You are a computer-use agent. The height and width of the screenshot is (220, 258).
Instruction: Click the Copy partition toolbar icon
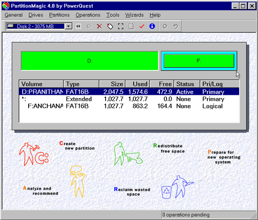click(131, 26)
